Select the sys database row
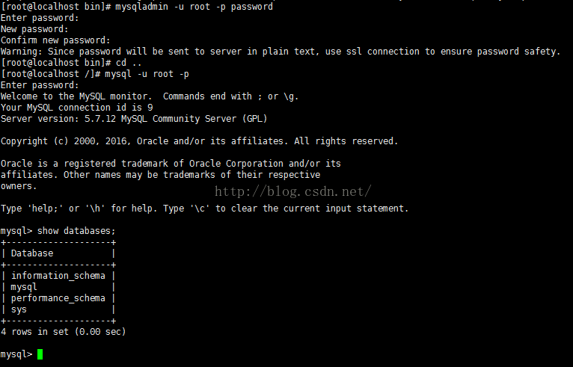The height and width of the screenshot is (367, 573). coord(19,309)
